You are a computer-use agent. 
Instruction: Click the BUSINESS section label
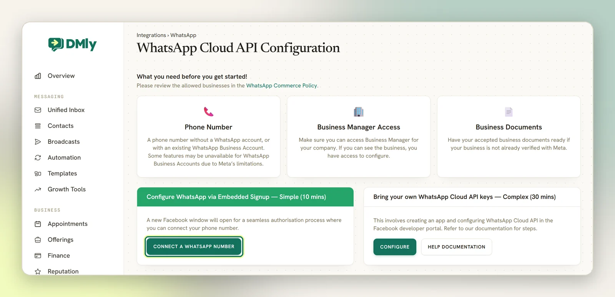coord(47,210)
